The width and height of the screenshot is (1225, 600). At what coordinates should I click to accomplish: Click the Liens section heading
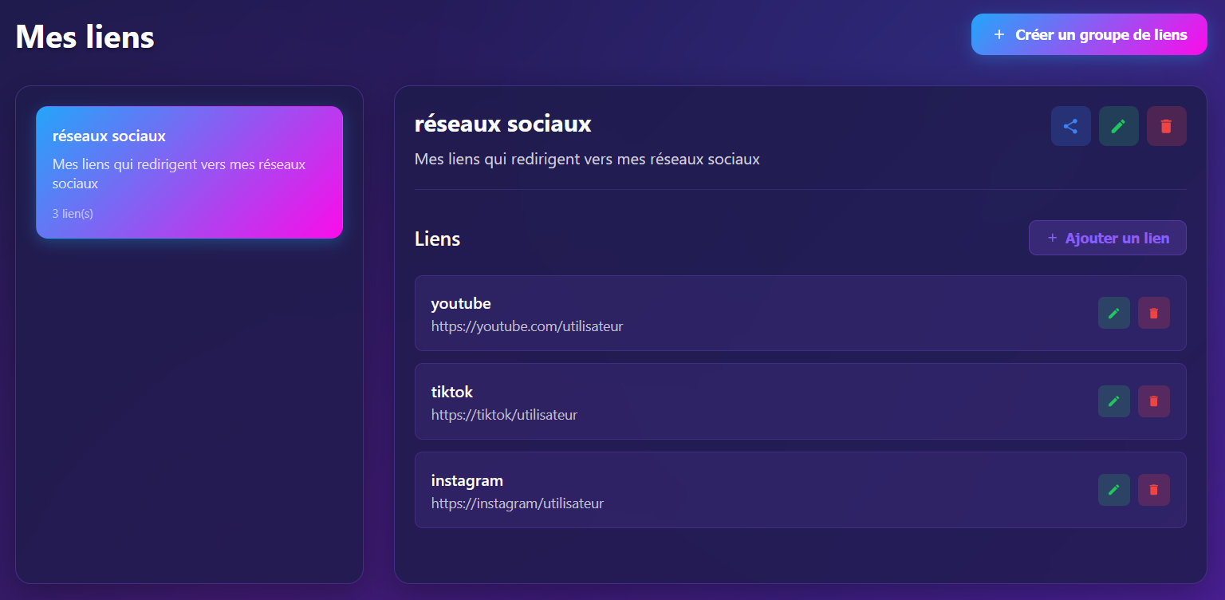(437, 239)
